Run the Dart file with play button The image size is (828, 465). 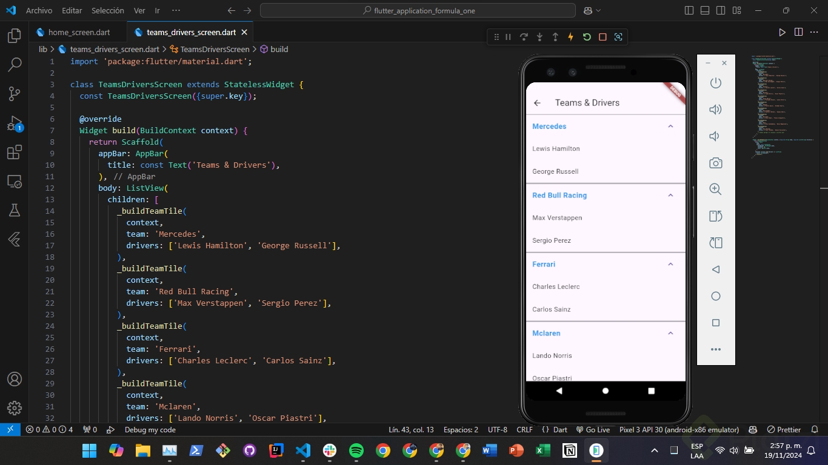(783, 32)
